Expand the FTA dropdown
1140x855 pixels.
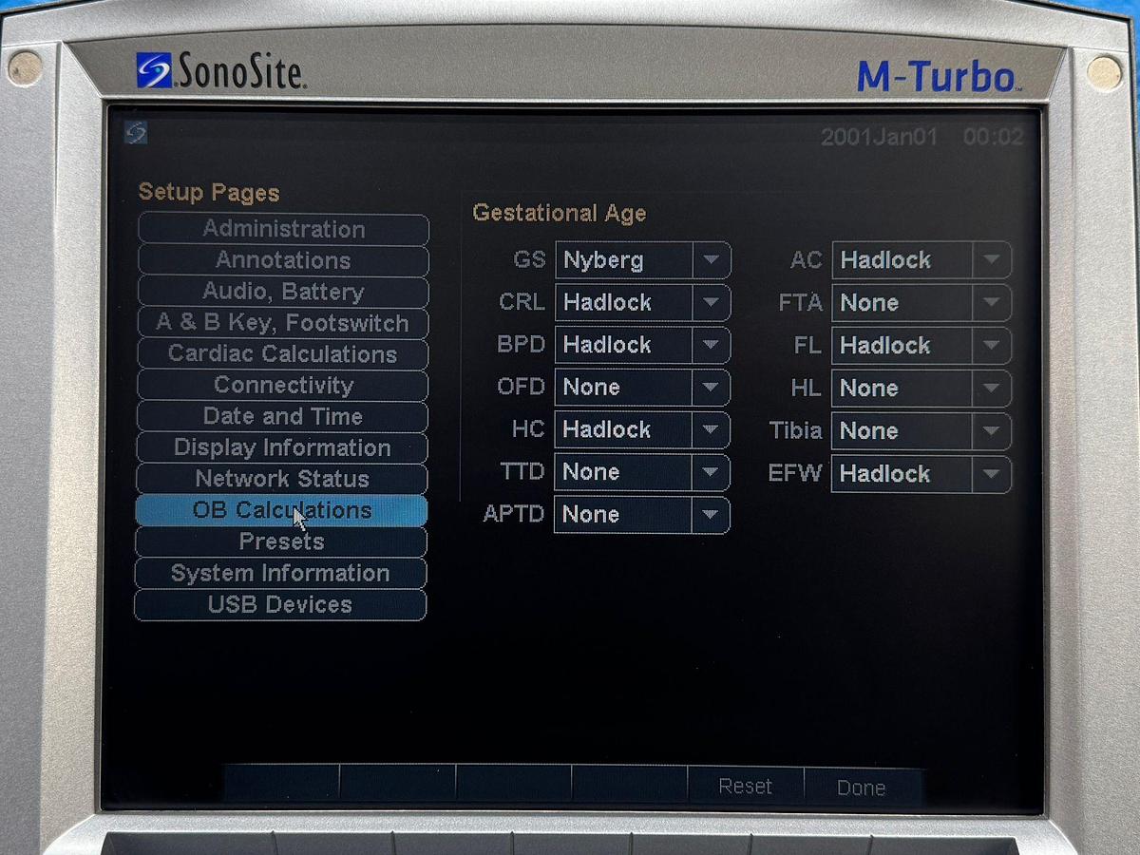[x=992, y=303]
